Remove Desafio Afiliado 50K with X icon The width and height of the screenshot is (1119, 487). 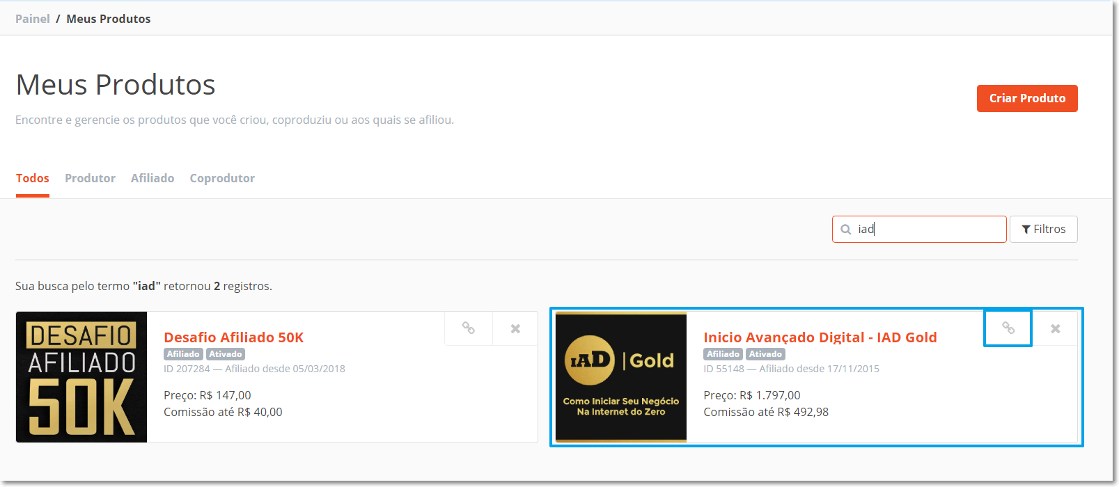tap(515, 328)
